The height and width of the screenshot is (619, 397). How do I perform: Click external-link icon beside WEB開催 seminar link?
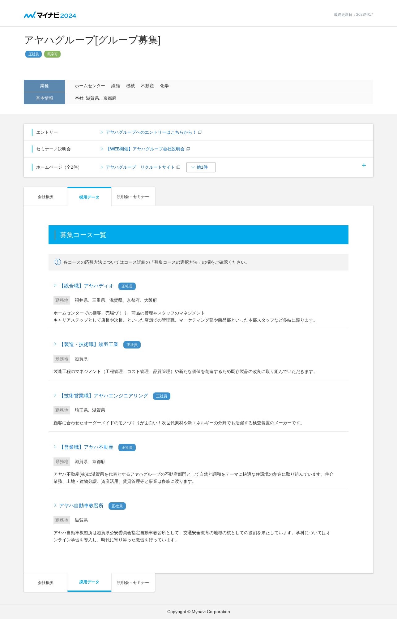[x=188, y=149]
